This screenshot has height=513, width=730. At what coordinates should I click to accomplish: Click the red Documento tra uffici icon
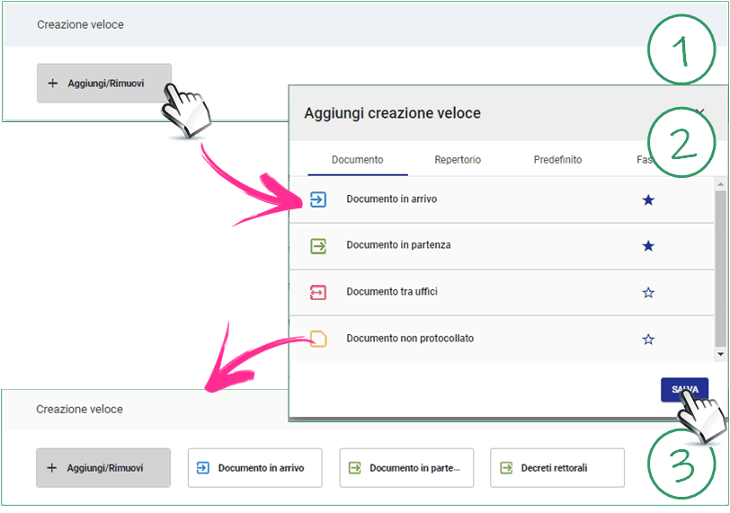(x=318, y=292)
